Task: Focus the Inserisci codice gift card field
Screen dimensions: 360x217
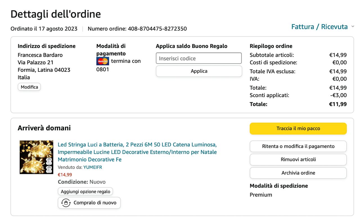Action: tap(199, 58)
